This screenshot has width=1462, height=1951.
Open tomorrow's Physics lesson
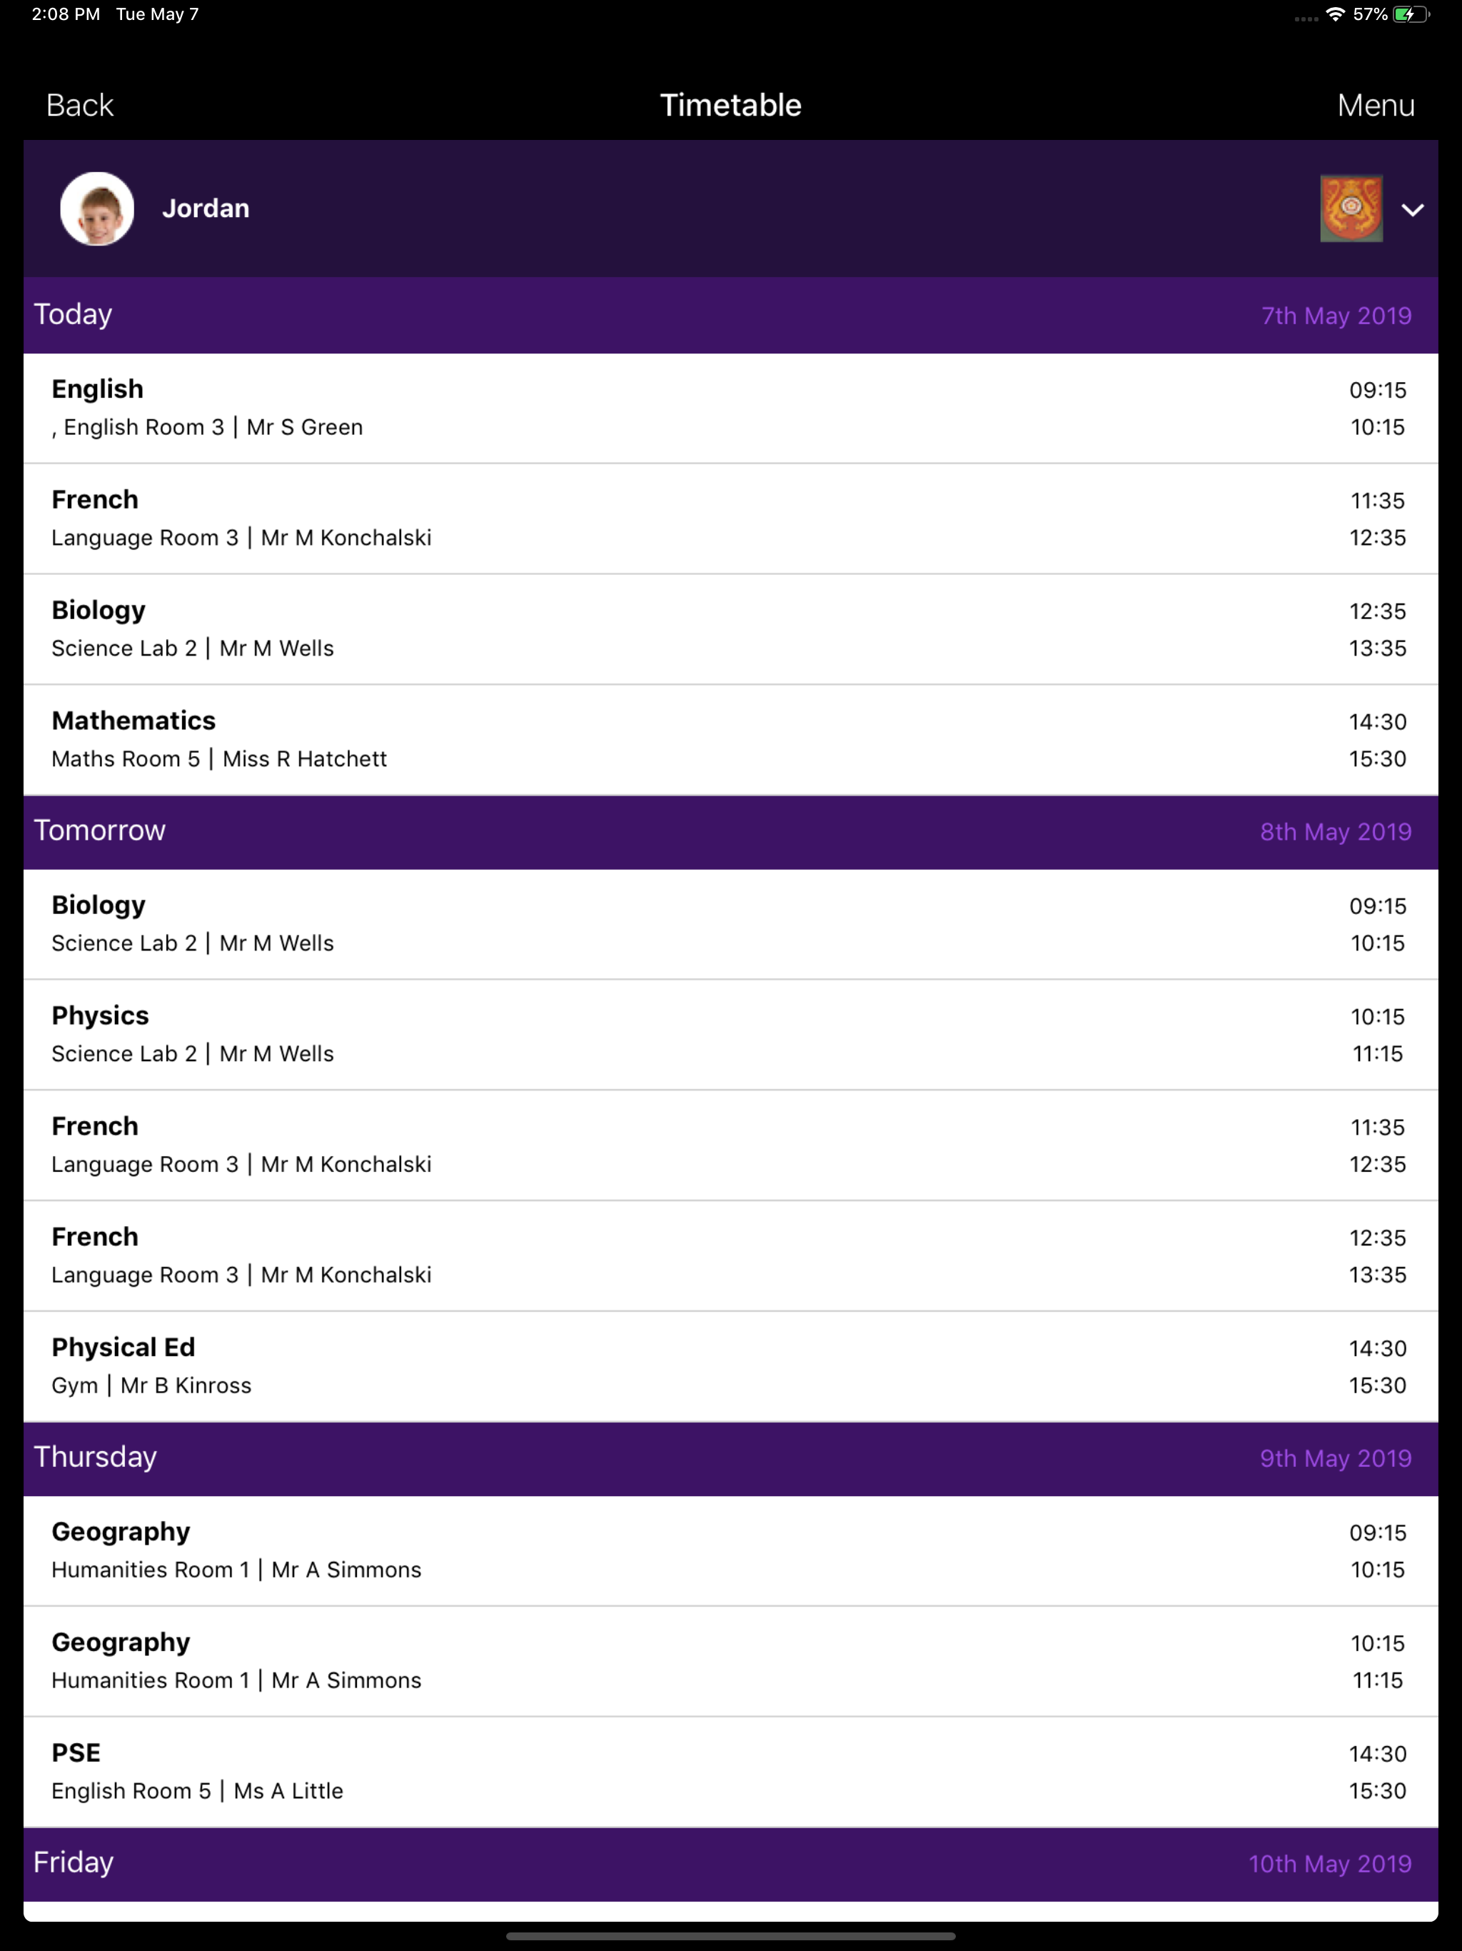point(731,1035)
